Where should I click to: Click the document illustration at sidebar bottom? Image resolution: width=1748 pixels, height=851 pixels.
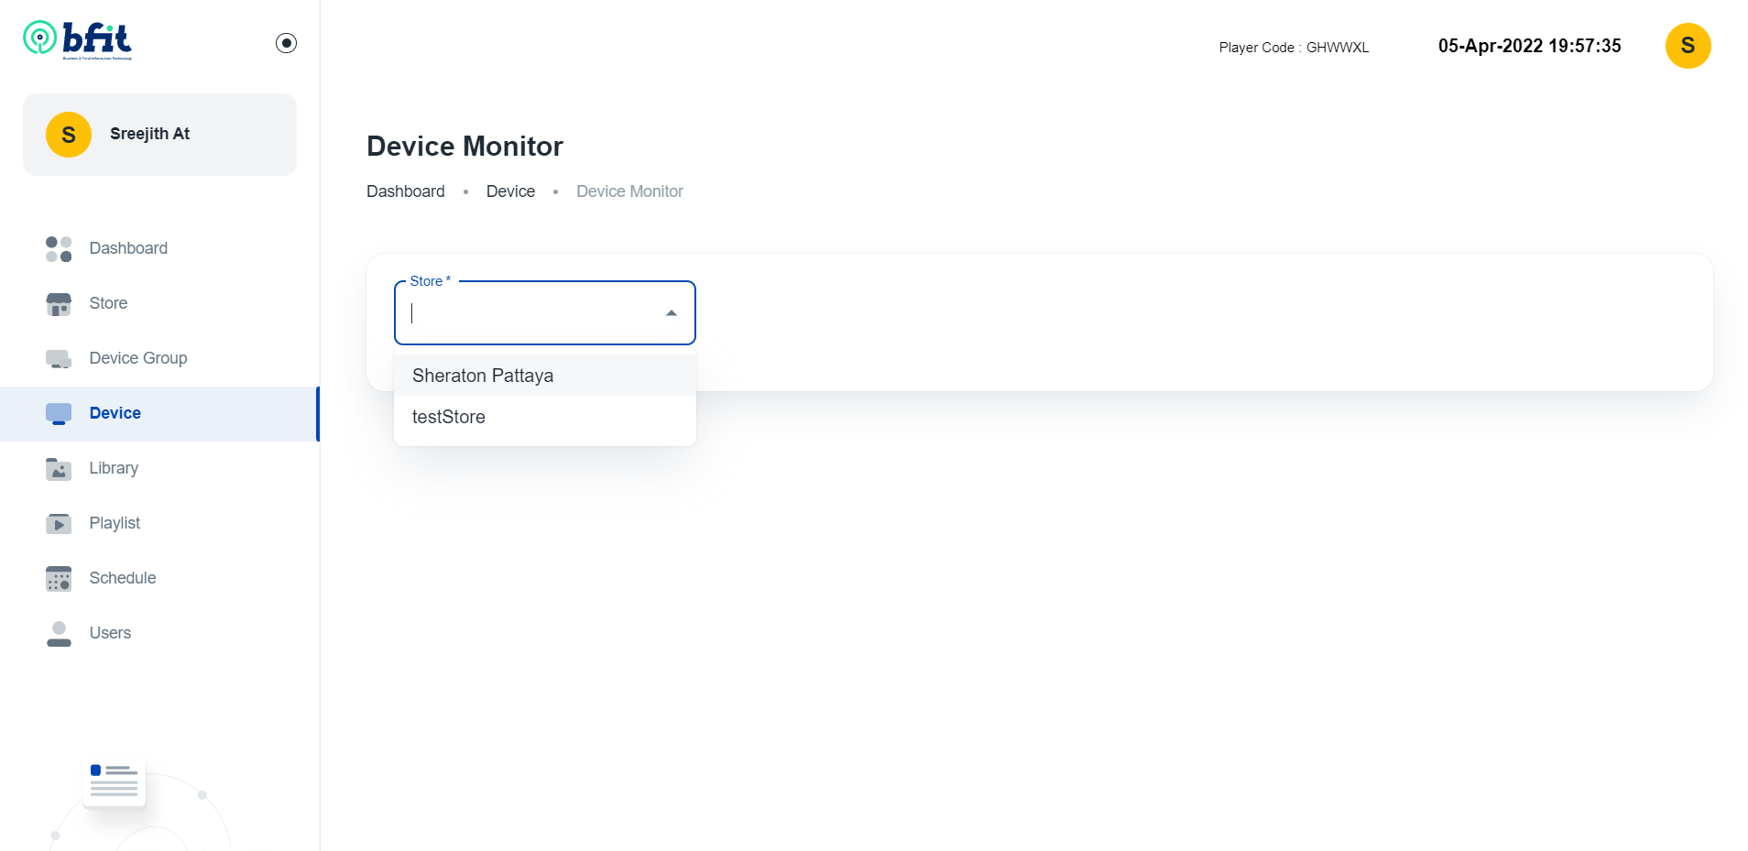point(115,781)
